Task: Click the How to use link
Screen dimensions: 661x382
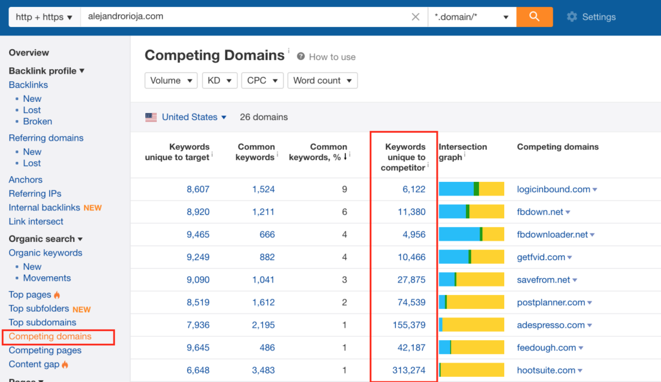Action: pos(332,57)
